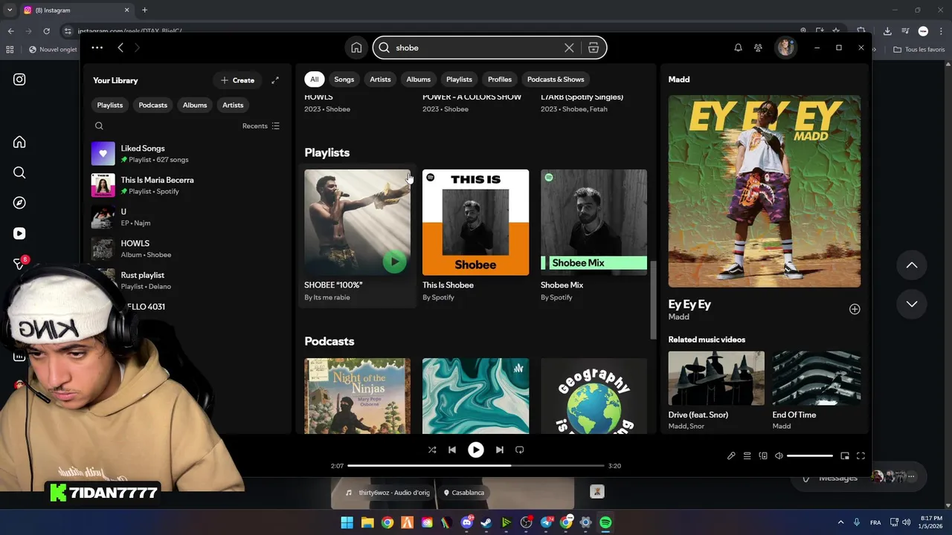The width and height of the screenshot is (952, 535).
Task: Go back with Spotify back arrow
Action: pyautogui.click(x=120, y=48)
